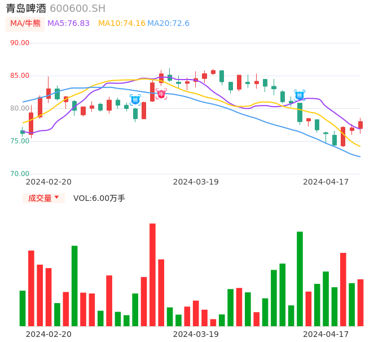The width and height of the screenshot is (387, 342).
Task: Click the 75.00 price axis label
Action: 20,141
